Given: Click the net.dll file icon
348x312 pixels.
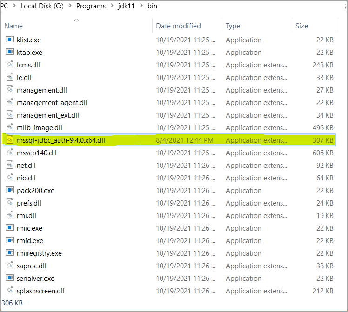Looking at the screenshot, I should [10, 165].
